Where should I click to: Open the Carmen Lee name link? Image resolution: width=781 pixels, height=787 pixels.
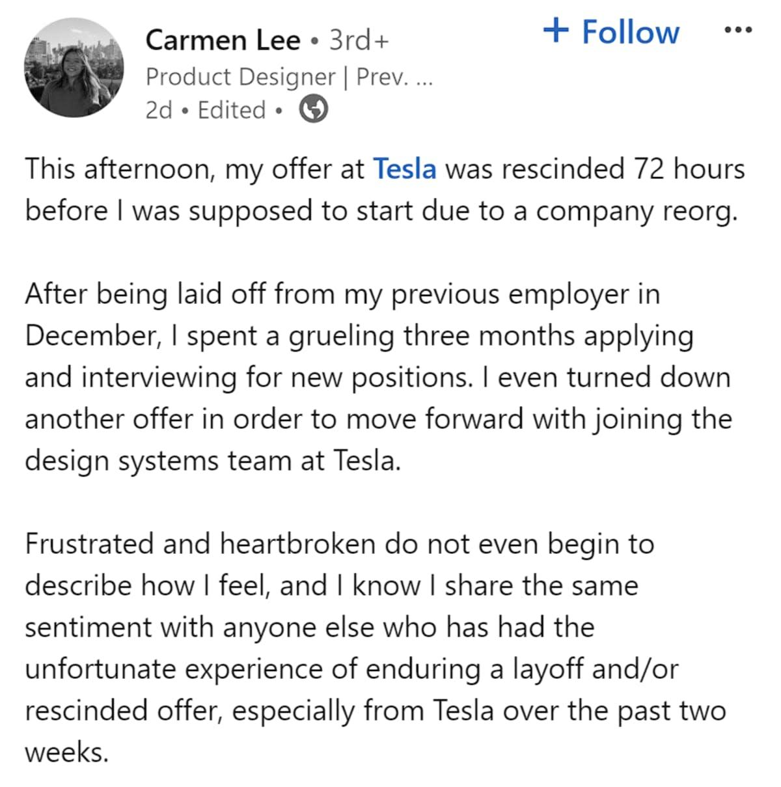point(223,40)
